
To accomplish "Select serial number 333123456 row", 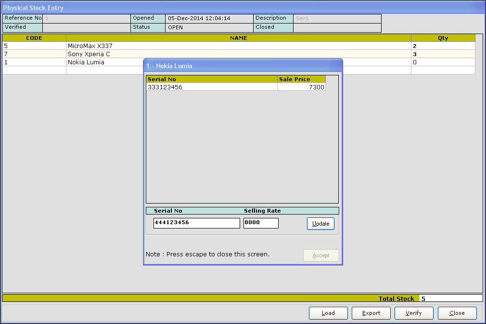I will (x=236, y=87).
